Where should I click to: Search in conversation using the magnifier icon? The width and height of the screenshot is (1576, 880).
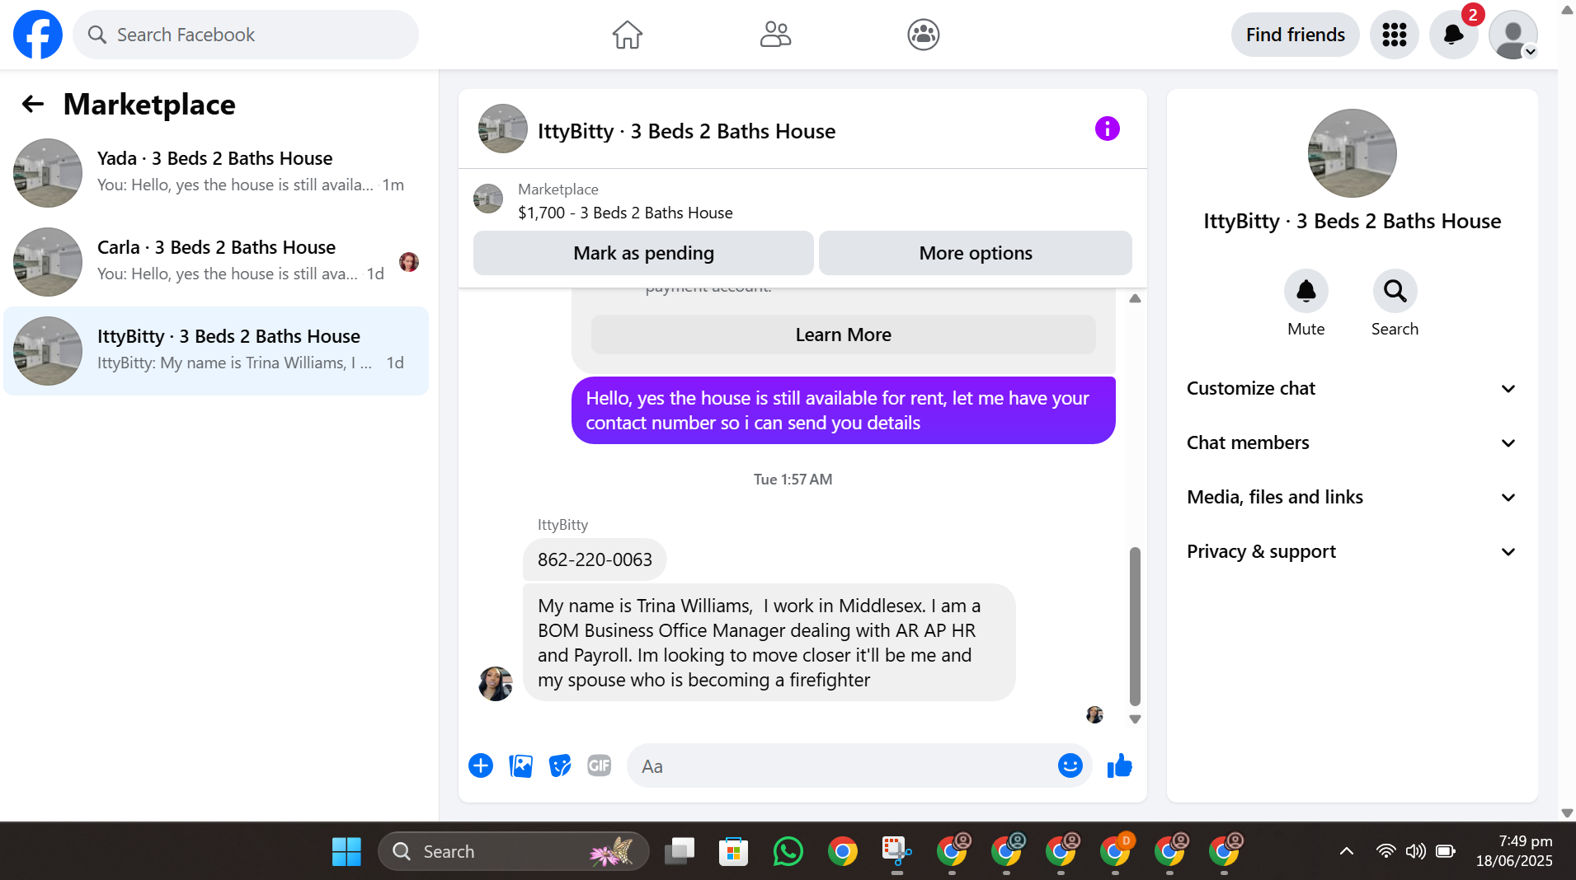click(1395, 291)
